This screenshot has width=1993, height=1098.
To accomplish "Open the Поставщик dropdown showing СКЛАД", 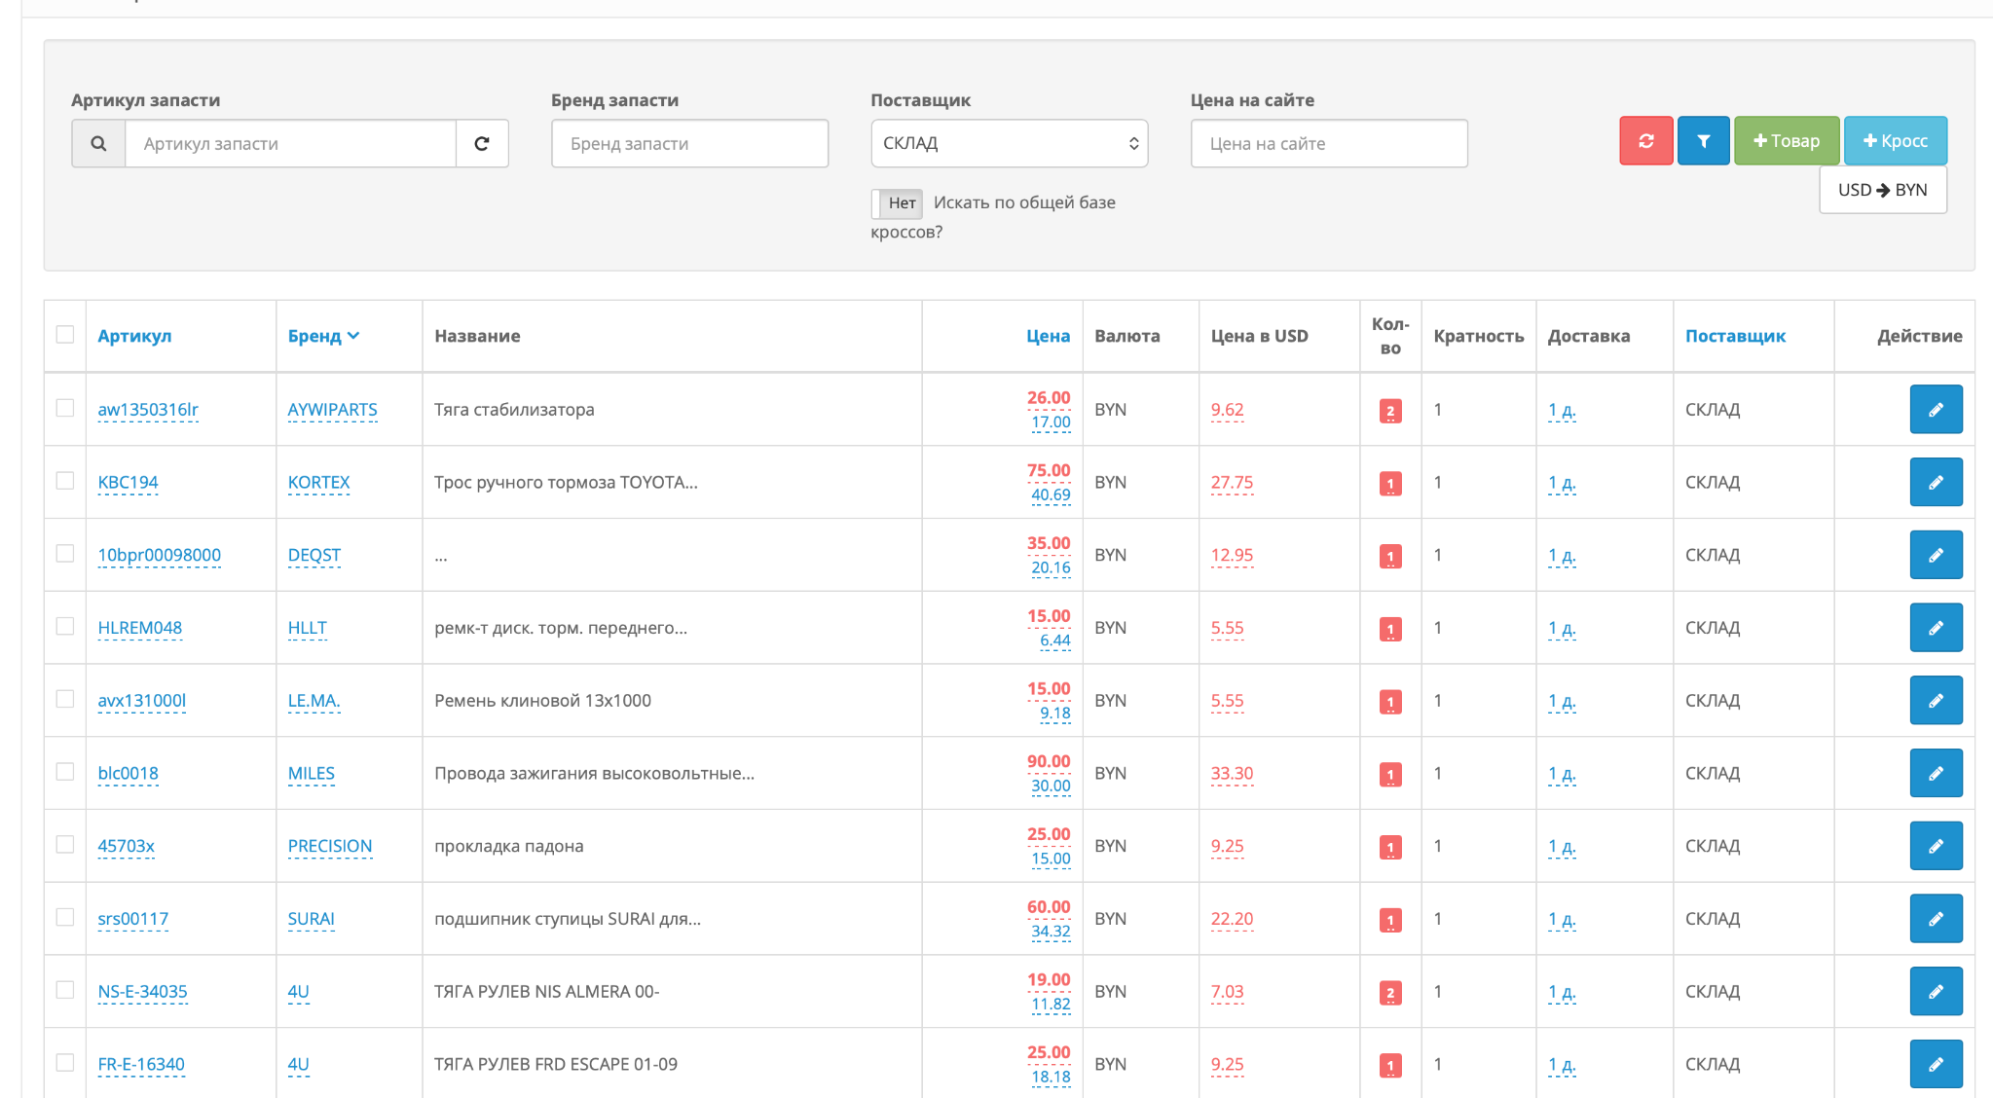I will (1009, 143).
